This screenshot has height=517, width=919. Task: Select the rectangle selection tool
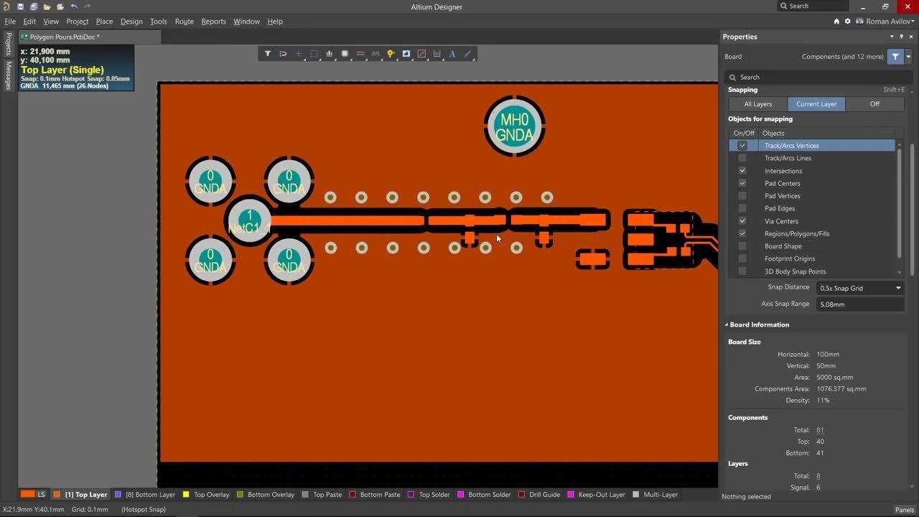click(x=314, y=54)
